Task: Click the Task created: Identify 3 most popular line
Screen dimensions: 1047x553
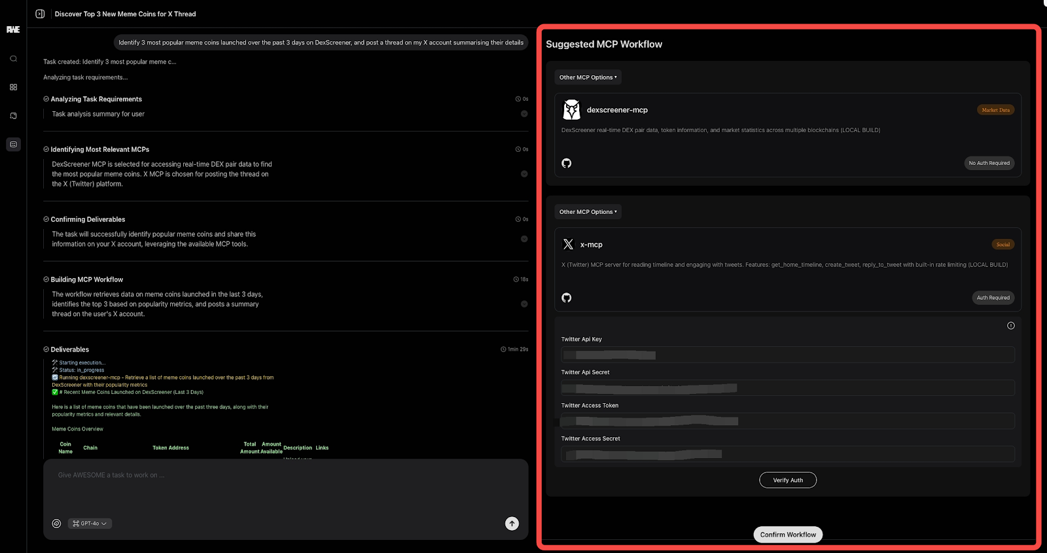Action: pos(110,62)
